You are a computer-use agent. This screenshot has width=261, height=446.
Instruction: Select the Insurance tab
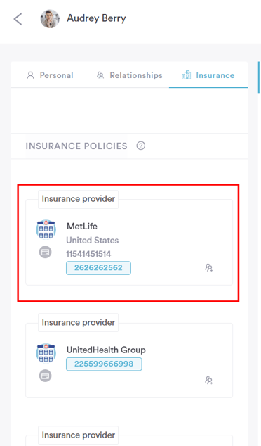(208, 75)
